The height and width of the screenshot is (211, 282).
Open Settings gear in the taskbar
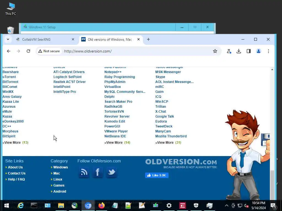click(x=169, y=206)
